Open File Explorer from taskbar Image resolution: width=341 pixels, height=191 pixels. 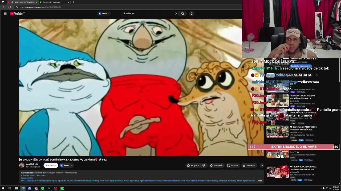point(16,188)
